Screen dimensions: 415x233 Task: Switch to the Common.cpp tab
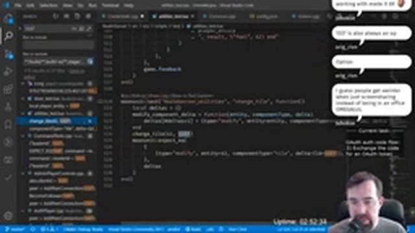[219, 16]
